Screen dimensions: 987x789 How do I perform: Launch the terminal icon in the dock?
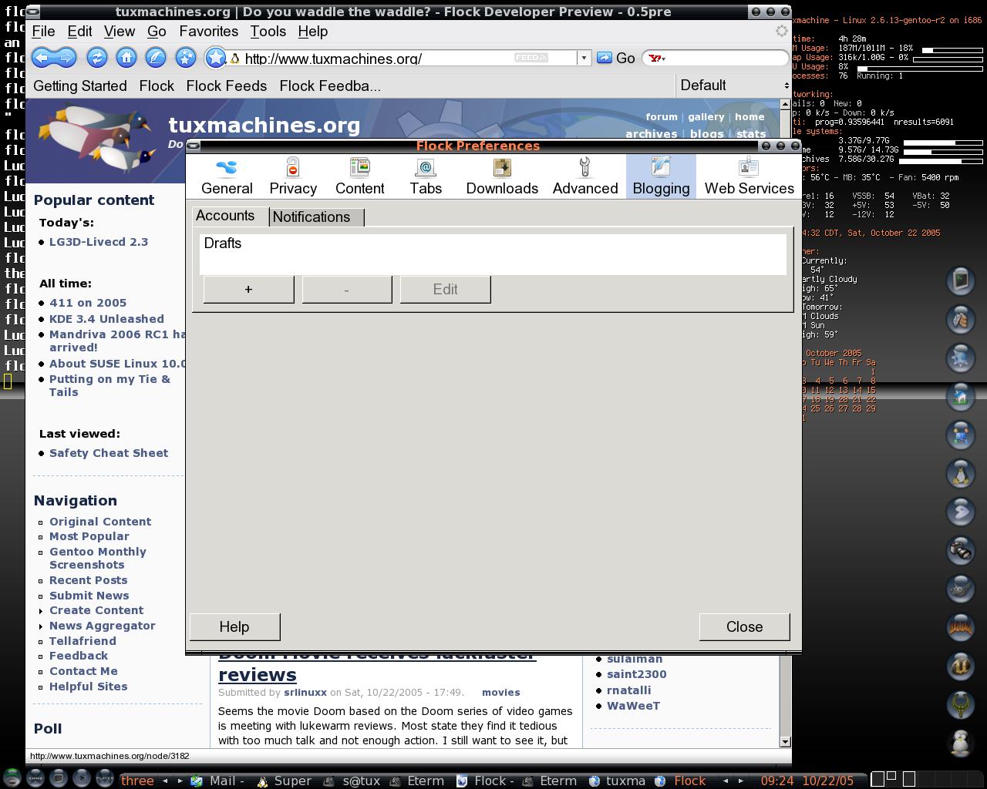tap(960, 280)
